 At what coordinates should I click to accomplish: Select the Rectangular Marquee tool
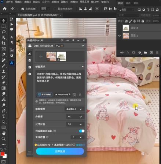pos(4,26)
